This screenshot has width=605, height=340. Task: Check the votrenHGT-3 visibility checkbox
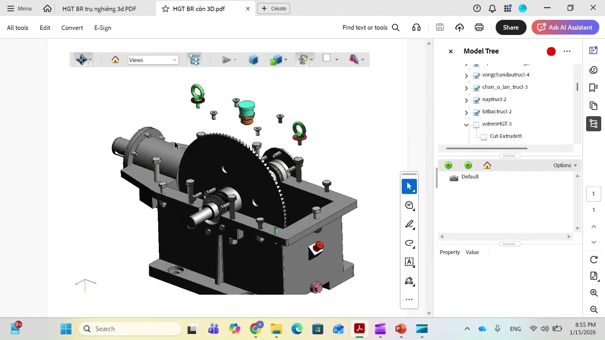(x=476, y=125)
